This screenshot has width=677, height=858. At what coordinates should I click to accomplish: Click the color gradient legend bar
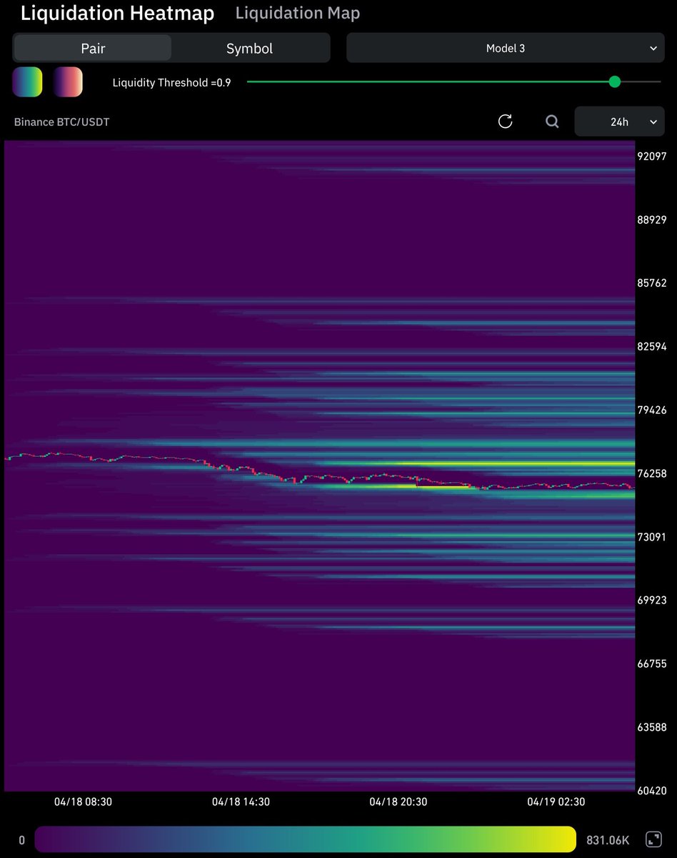(x=305, y=839)
